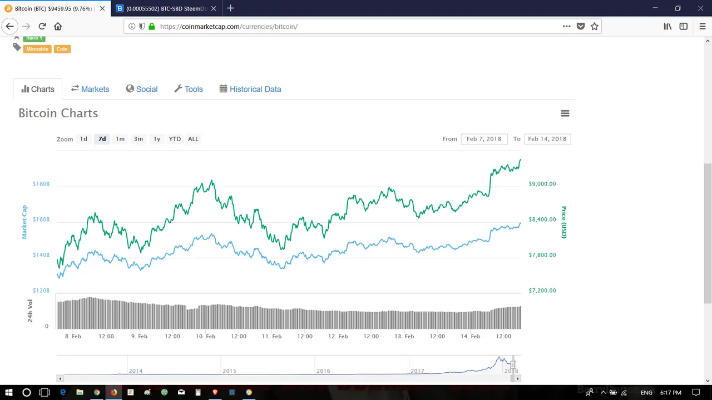Image resolution: width=712 pixels, height=400 pixels.
Task: Open the Tools tab
Action: click(189, 89)
